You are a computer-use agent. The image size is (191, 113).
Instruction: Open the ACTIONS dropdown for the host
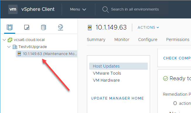(148, 28)
